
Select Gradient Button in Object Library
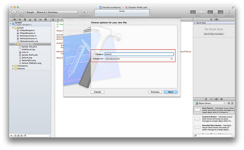[214, 119]
